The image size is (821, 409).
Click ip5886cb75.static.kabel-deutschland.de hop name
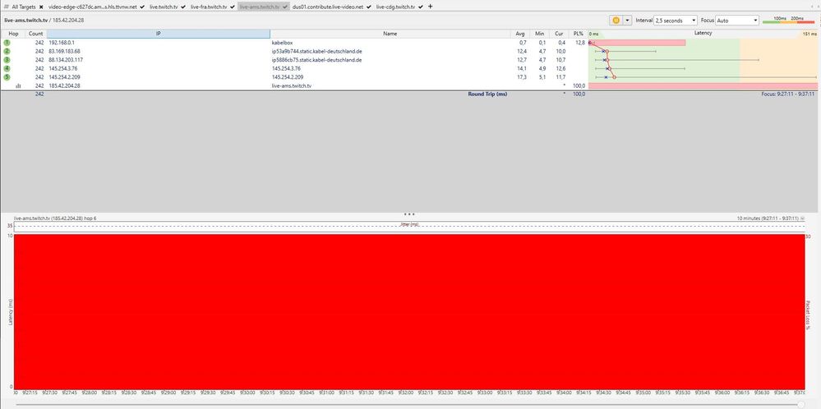[317, 60]
